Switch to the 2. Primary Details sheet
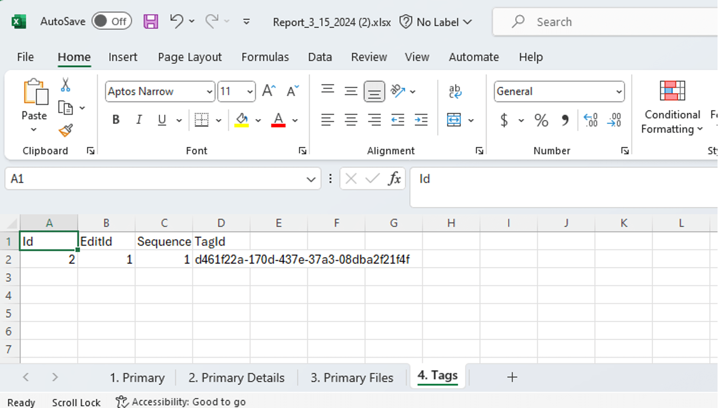 [x=236, y=378]
